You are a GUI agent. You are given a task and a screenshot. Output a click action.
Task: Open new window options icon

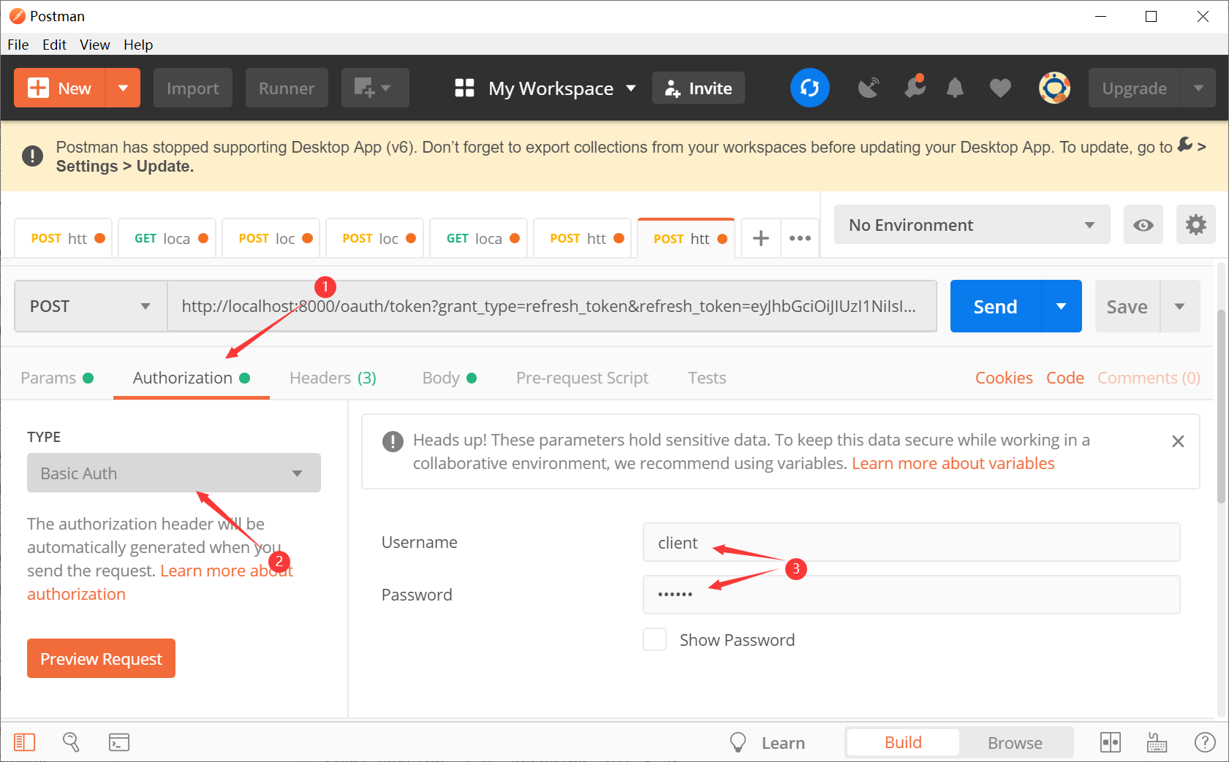(x=374, y=88)
